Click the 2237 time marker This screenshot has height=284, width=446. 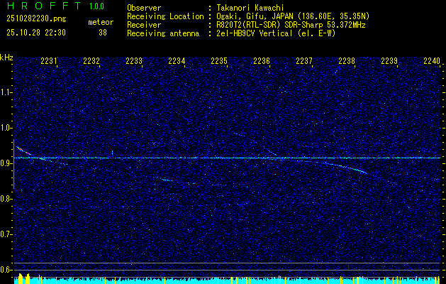304,61
